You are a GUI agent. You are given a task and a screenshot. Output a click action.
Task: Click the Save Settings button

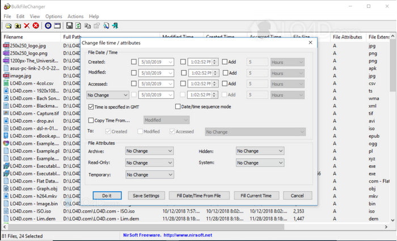pyautogui.click(x=146, y=196)
